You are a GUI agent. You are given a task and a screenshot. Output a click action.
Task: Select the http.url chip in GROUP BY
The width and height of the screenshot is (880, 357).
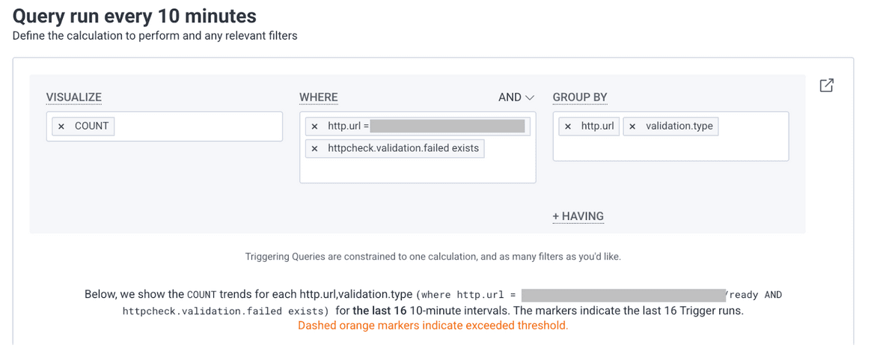click(597, 126)
